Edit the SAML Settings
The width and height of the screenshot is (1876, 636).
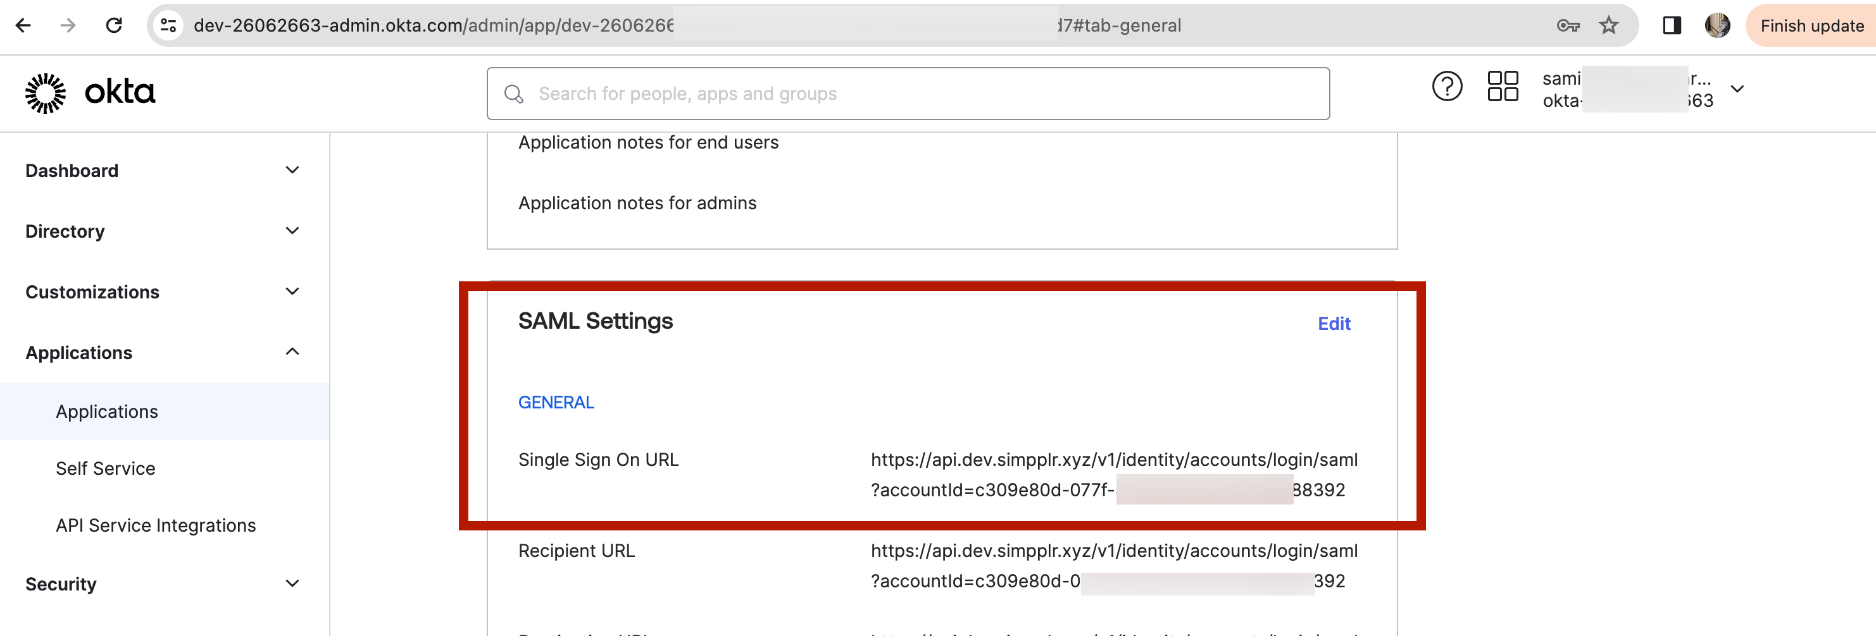point(1334,323)
